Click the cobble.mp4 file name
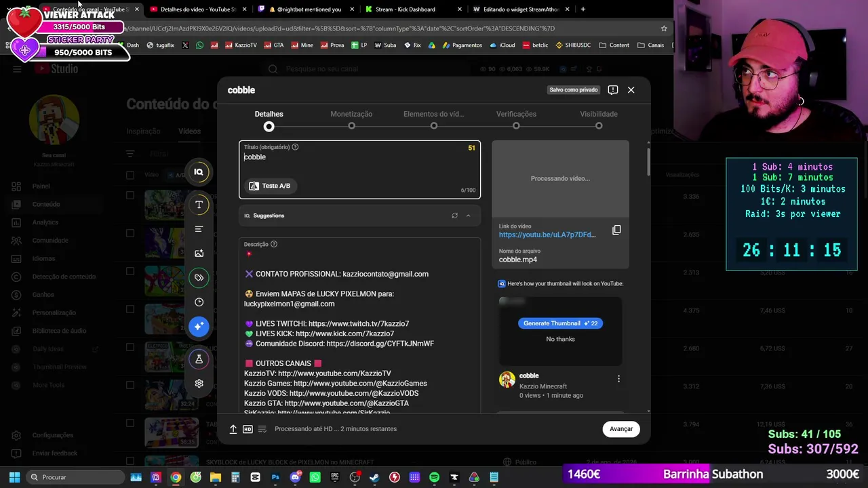Image resolution: width=868 pixels, height=488 pixels. tap(518, 260)
